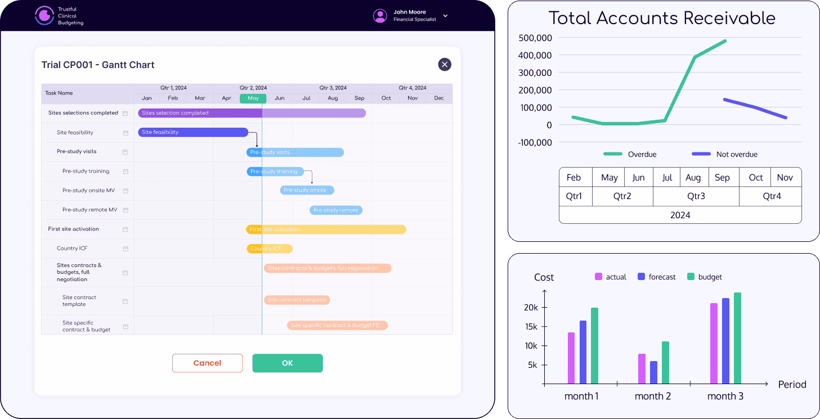Click the calendar icon next to Country ICF
The height and width of the screenshot is (419, 820).
tap(127, 248)
